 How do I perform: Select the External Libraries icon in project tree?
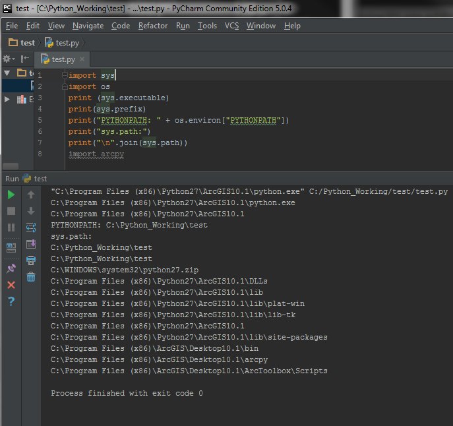point(21,100)
